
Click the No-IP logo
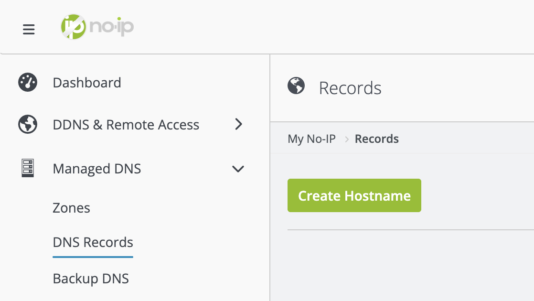click(x=97, y=27)
